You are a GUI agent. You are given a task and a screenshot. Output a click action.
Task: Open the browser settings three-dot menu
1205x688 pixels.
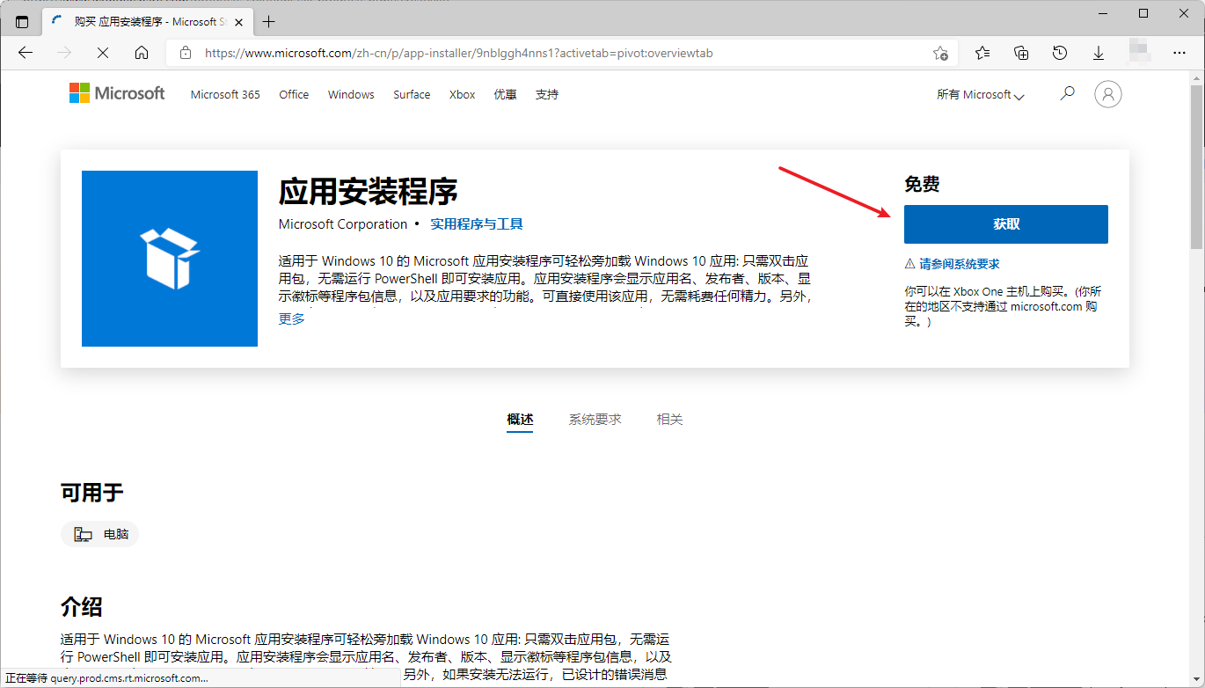tap(1179, 53)
